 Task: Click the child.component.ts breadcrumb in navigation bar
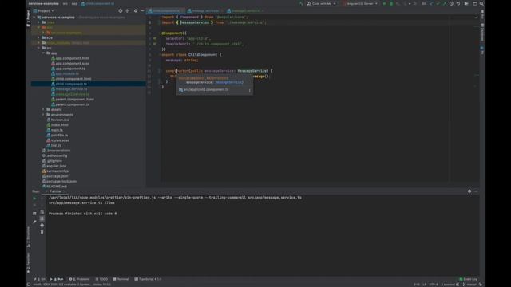97,3
